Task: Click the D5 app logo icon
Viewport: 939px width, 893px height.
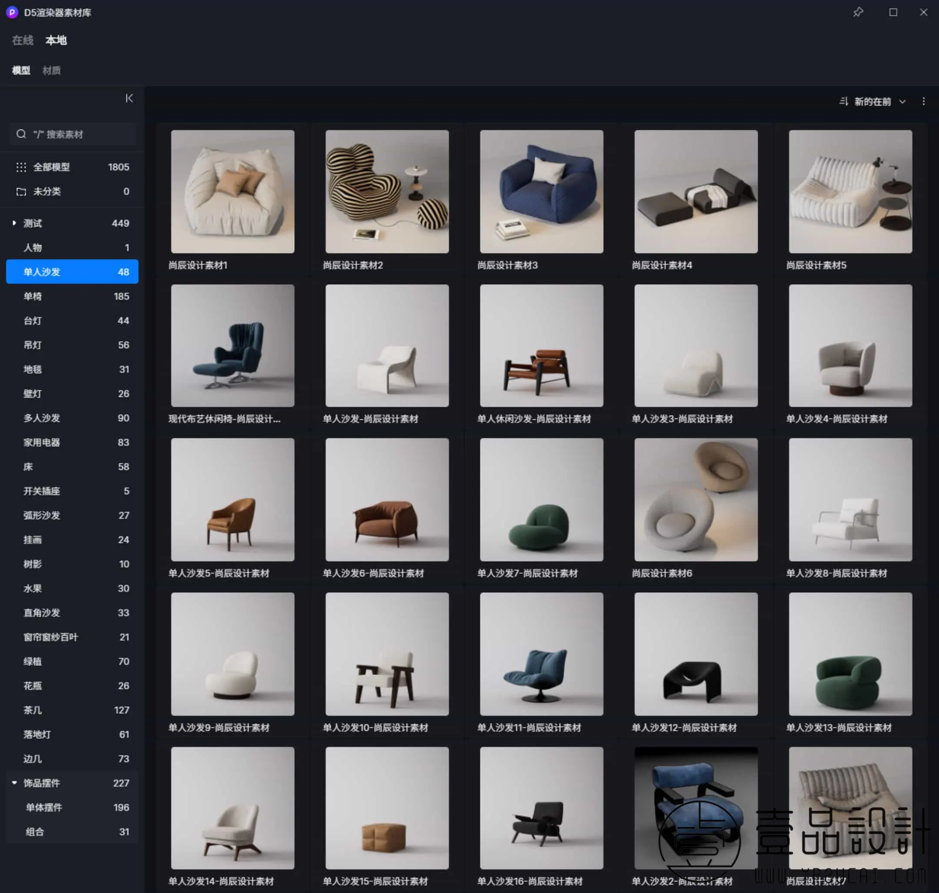Action: 12,12
